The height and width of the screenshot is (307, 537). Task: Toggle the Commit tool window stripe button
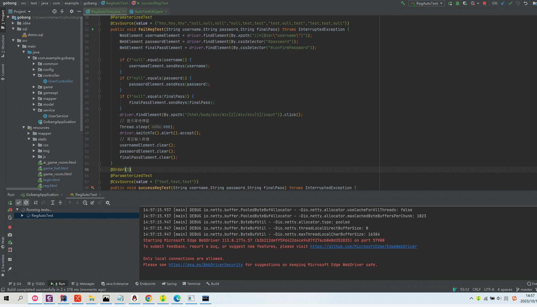coord(3,72)
